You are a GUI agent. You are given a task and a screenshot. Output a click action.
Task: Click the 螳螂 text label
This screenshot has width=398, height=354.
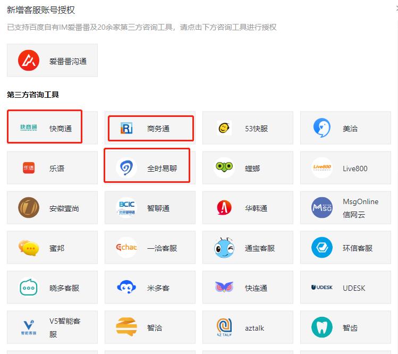[x=252, y=168]
